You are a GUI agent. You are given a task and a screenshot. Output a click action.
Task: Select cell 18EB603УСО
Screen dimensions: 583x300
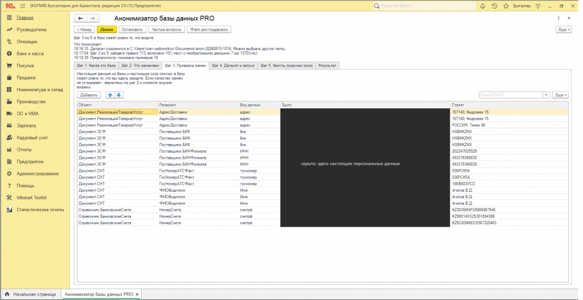(510, 184)
